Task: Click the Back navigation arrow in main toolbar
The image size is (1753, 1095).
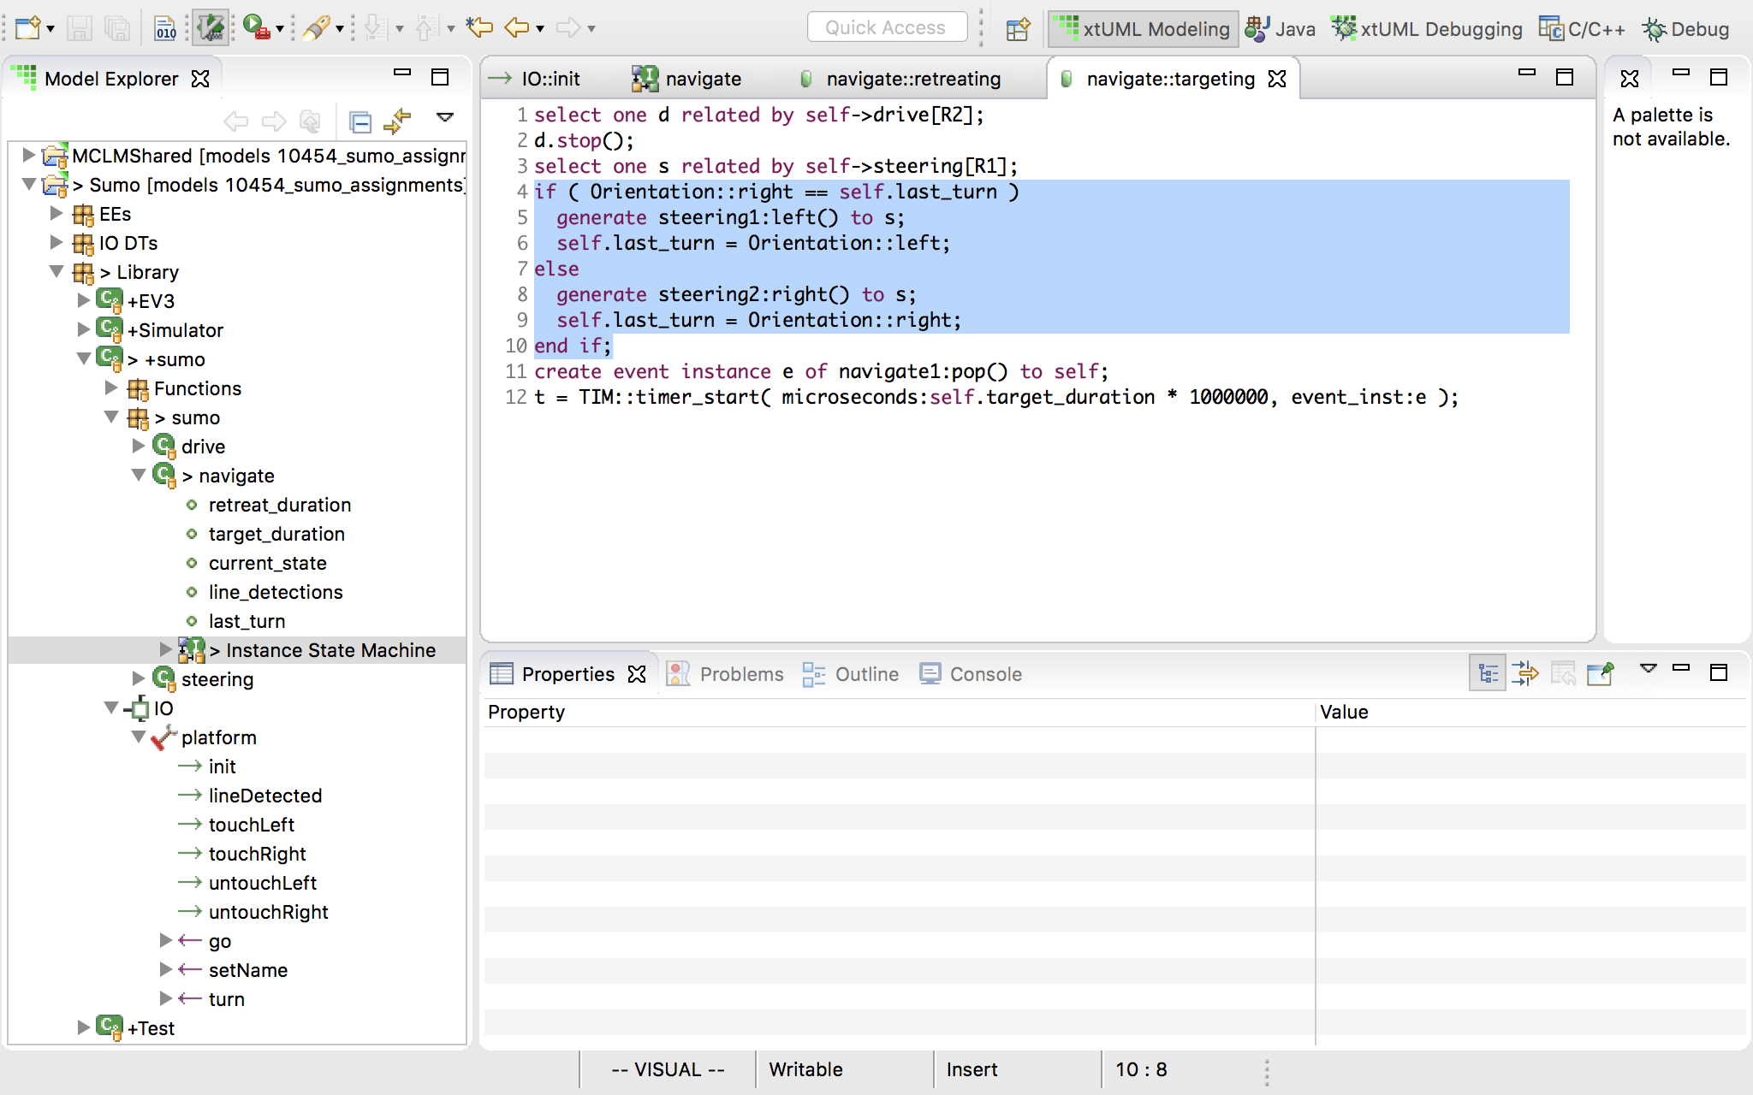Action: (x=517, y=28)
